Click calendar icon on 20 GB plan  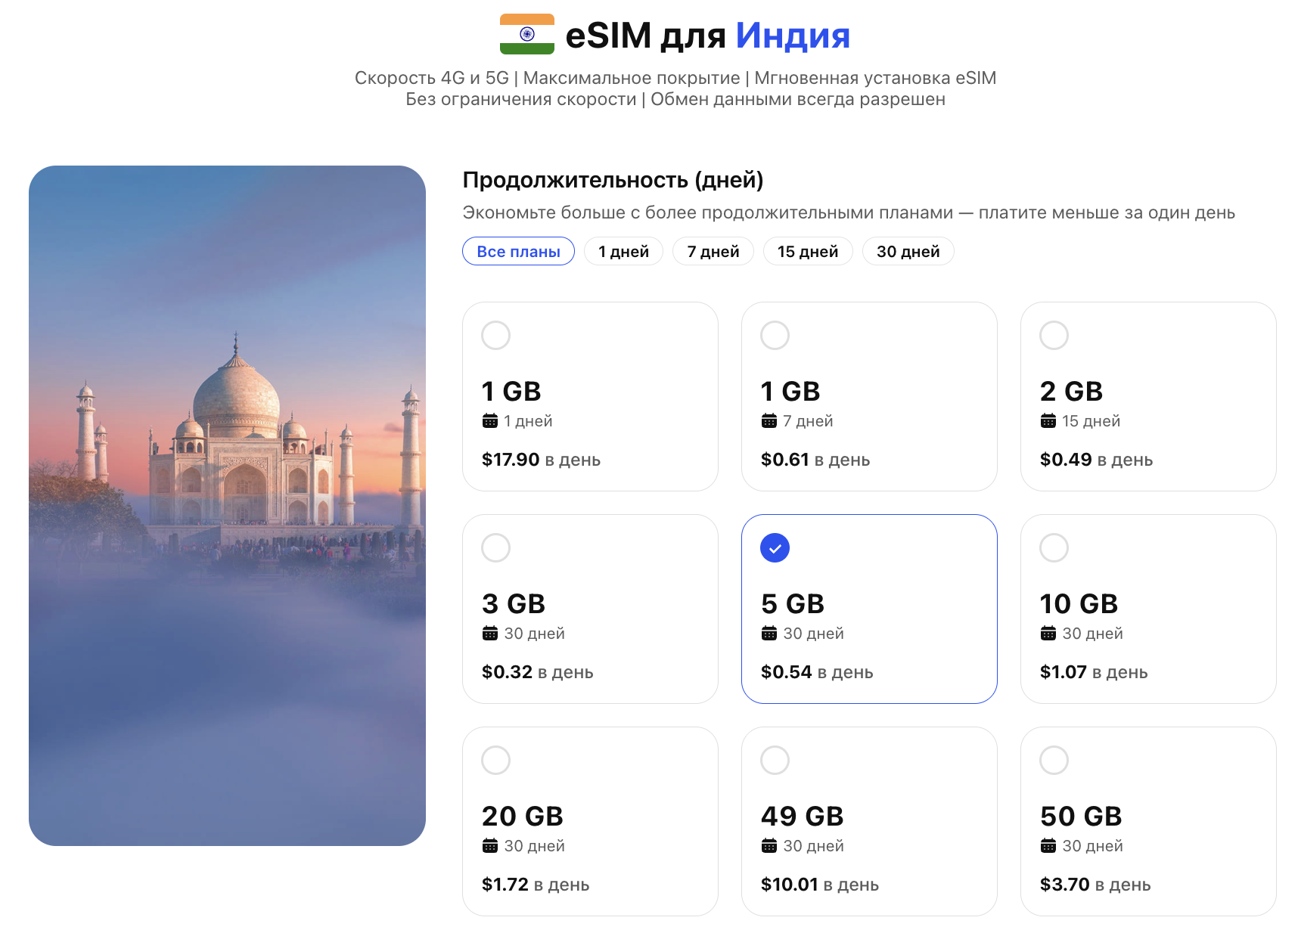tap(490, 846)
